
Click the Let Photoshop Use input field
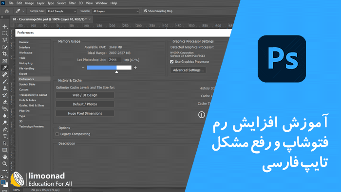pos(114,60)
